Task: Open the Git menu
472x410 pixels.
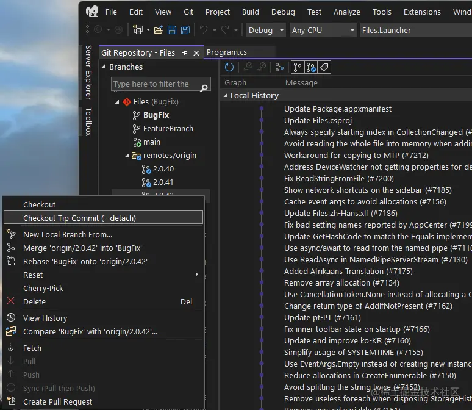Action: tap(188, 12)
